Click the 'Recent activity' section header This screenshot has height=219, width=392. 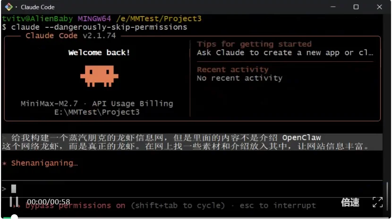[x=232, y=69]
